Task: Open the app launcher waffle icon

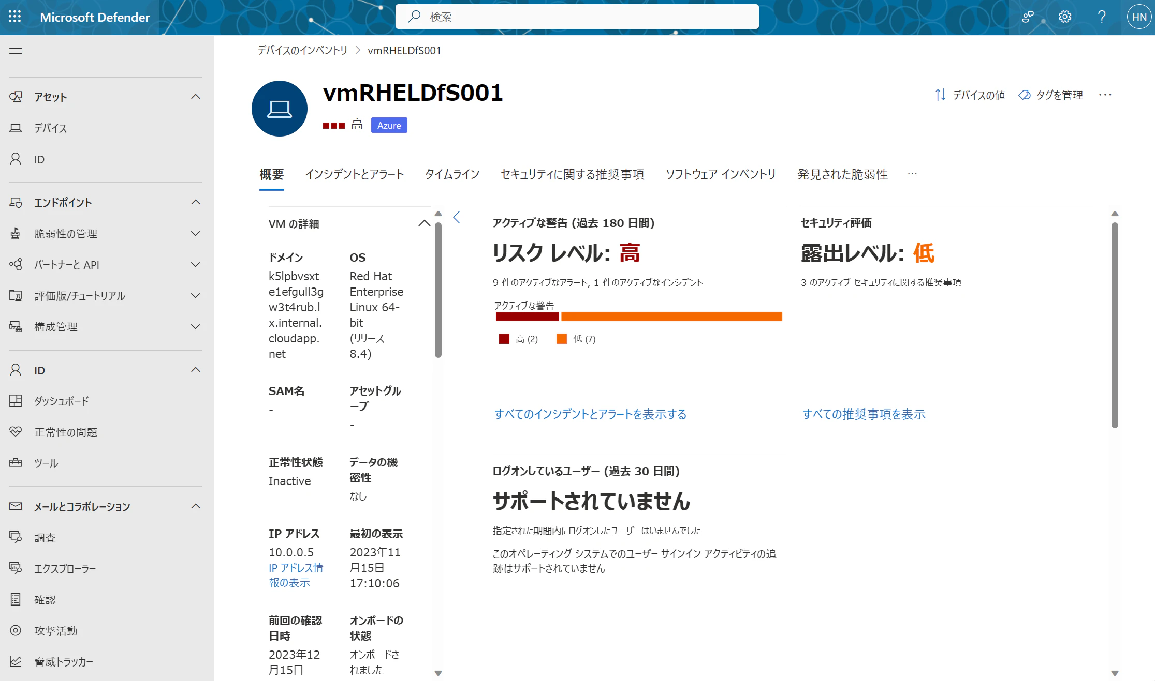Action: (x=15, y=17)
